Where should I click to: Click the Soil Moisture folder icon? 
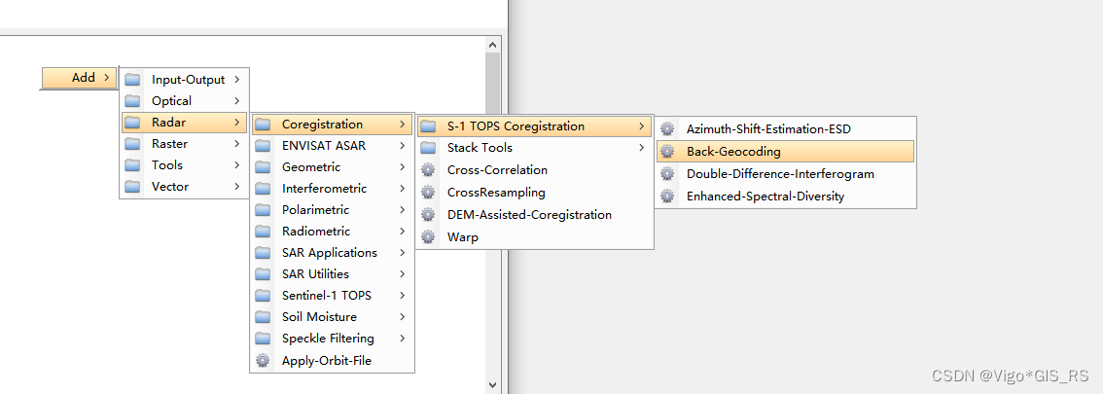(263, 317)
